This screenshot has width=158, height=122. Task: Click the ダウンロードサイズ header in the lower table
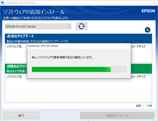(138, 76)
